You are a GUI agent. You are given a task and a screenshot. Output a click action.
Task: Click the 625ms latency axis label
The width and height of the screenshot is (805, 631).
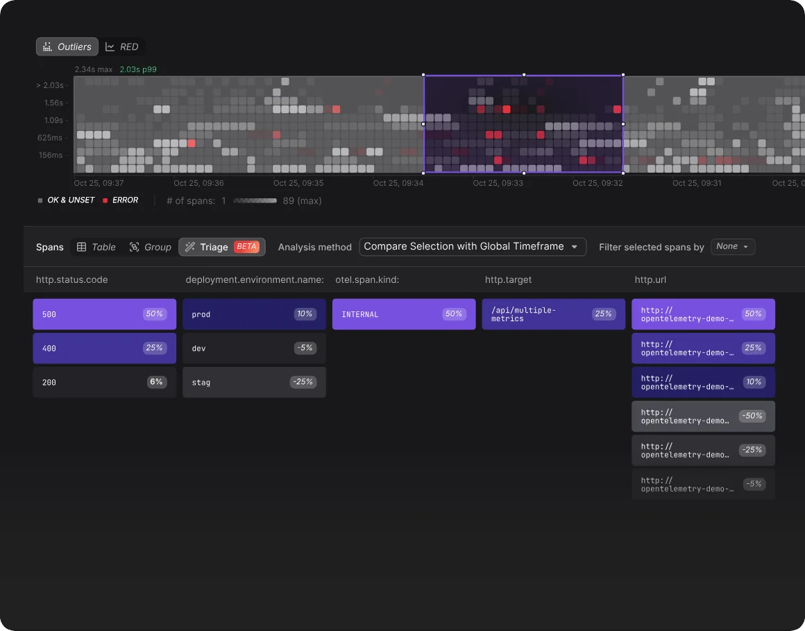(x=50, y=137)
